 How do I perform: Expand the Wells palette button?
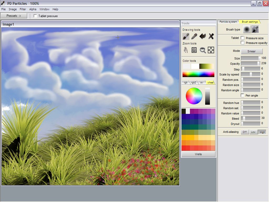[198, 154]
